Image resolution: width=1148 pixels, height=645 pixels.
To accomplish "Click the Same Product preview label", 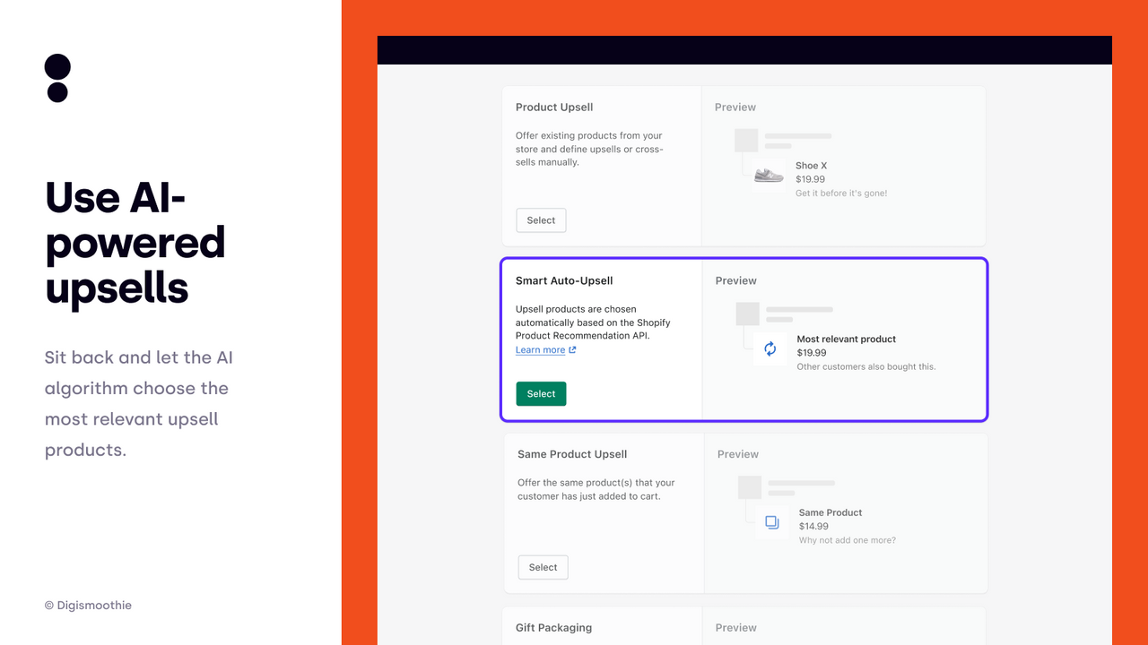I will coord(831,512).
